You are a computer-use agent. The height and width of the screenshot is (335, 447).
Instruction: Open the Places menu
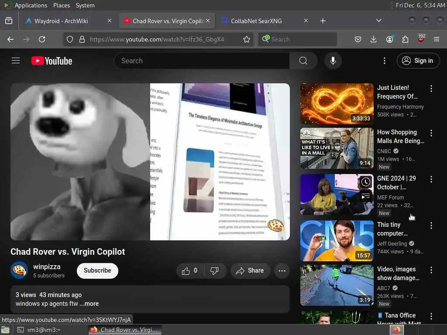(x=61, y=5)
